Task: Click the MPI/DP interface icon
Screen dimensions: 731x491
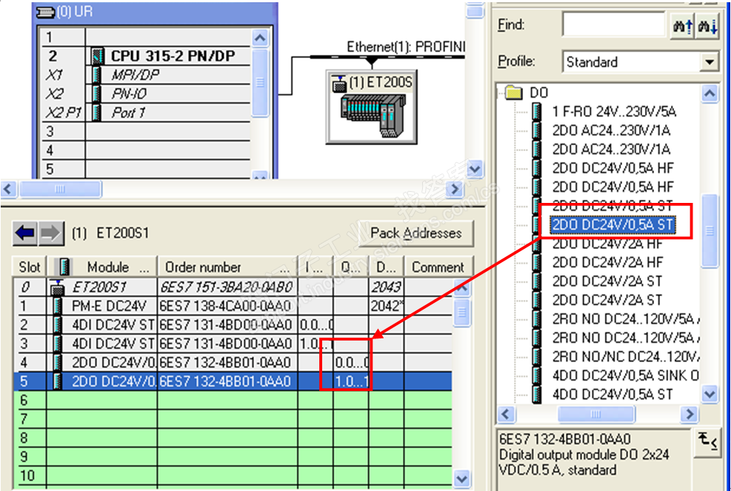Action: click(97, 75)
